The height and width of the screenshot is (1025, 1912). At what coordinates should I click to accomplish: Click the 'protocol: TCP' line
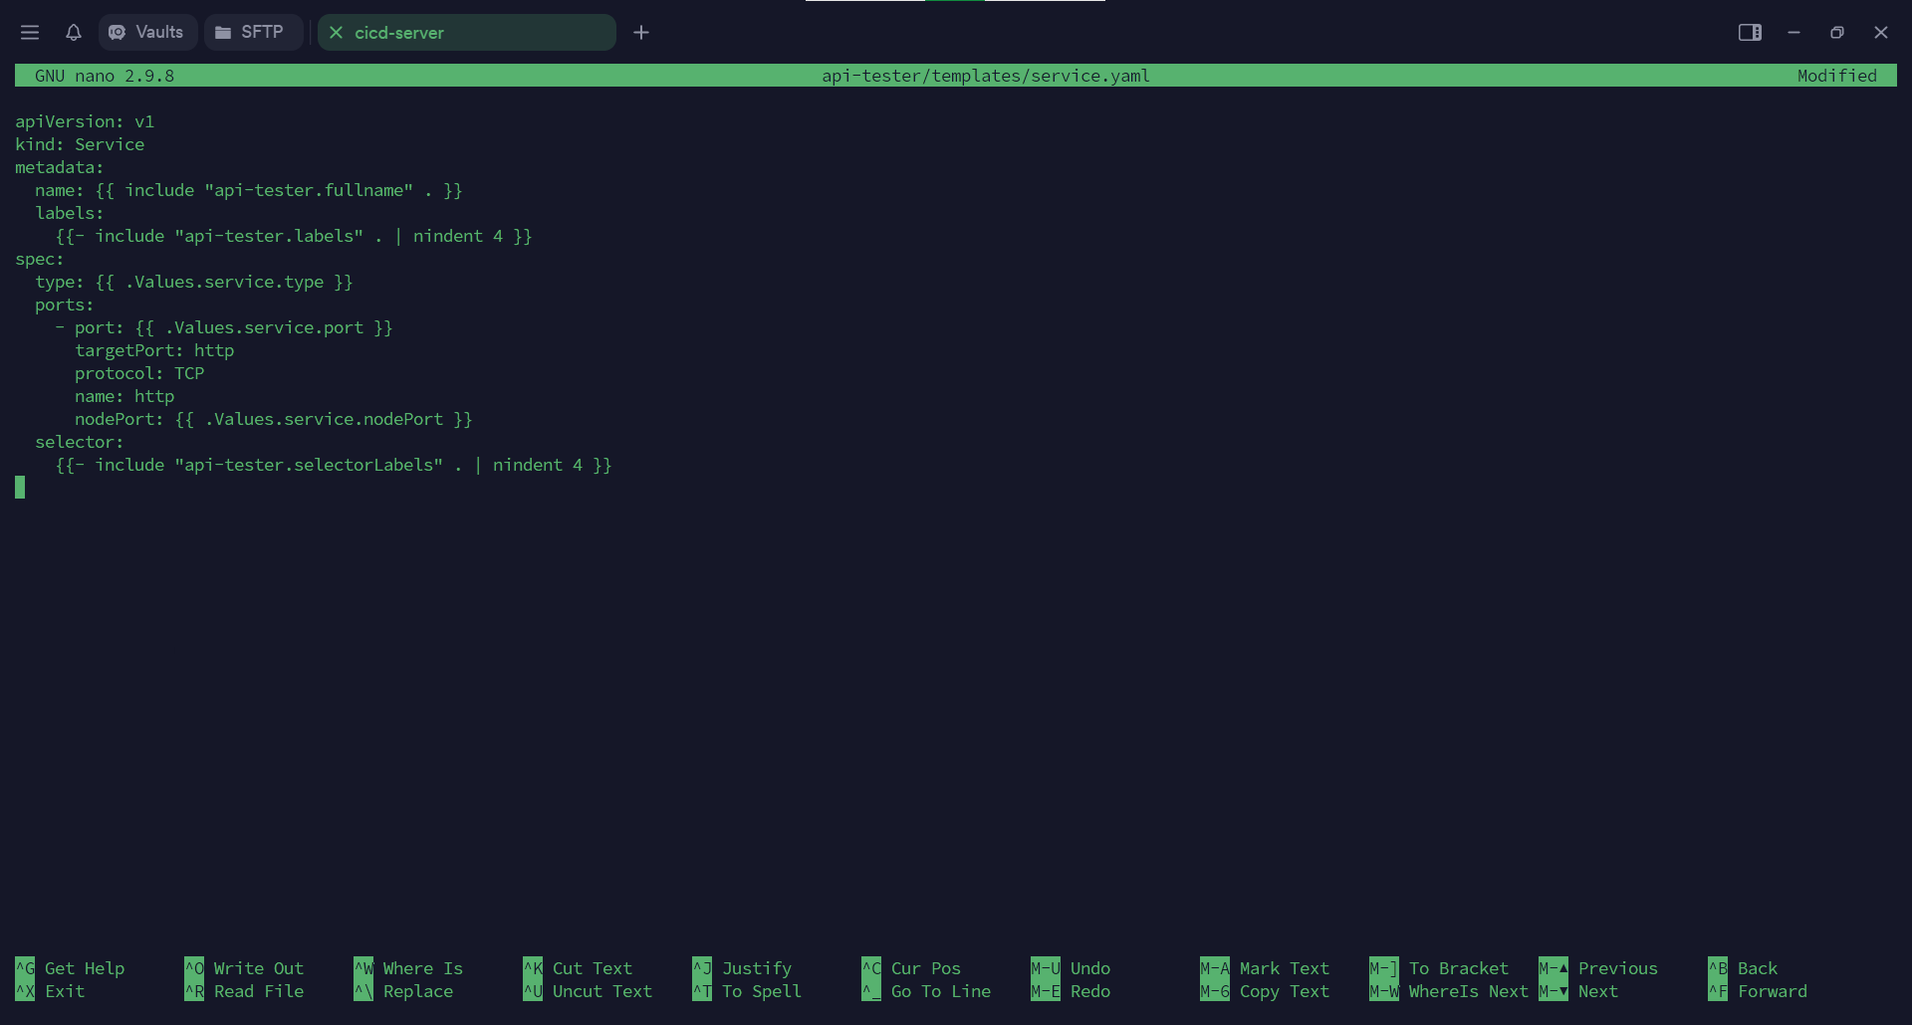click(139, 373)
